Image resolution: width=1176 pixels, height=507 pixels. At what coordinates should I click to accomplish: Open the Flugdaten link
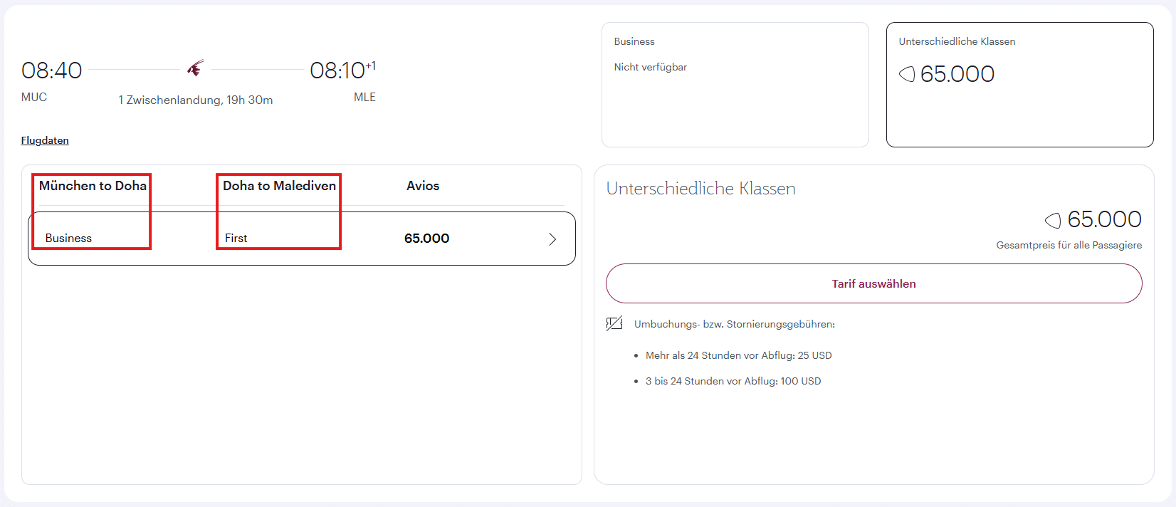coord(45,140)
